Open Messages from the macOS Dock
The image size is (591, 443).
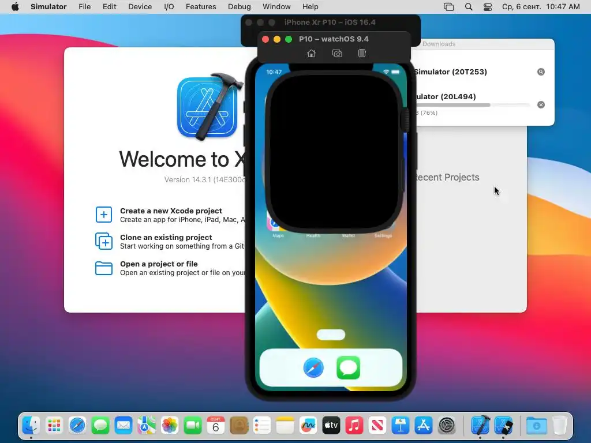coord(100,426)
